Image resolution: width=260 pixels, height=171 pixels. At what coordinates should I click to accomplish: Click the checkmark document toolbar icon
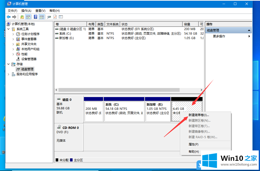(x=55, y=17)
